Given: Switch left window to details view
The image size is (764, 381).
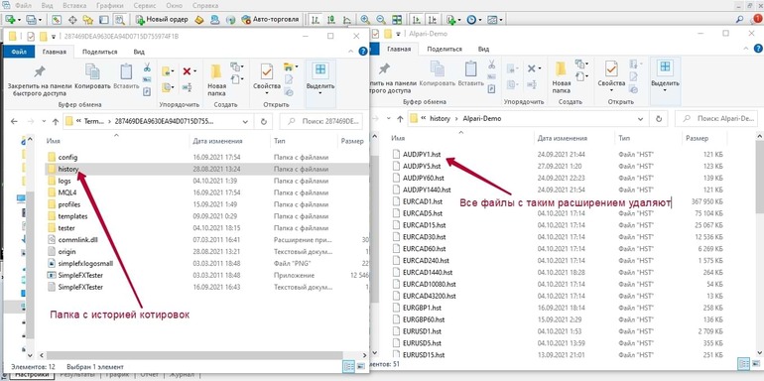Looking at the screenshot, I should 349,366.
